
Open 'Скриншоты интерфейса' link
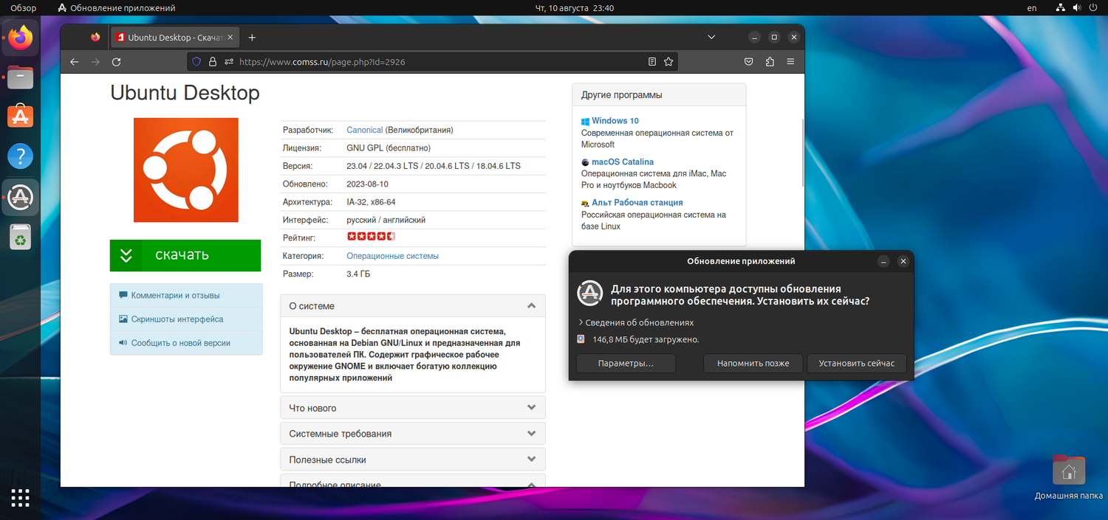(177, 319)
